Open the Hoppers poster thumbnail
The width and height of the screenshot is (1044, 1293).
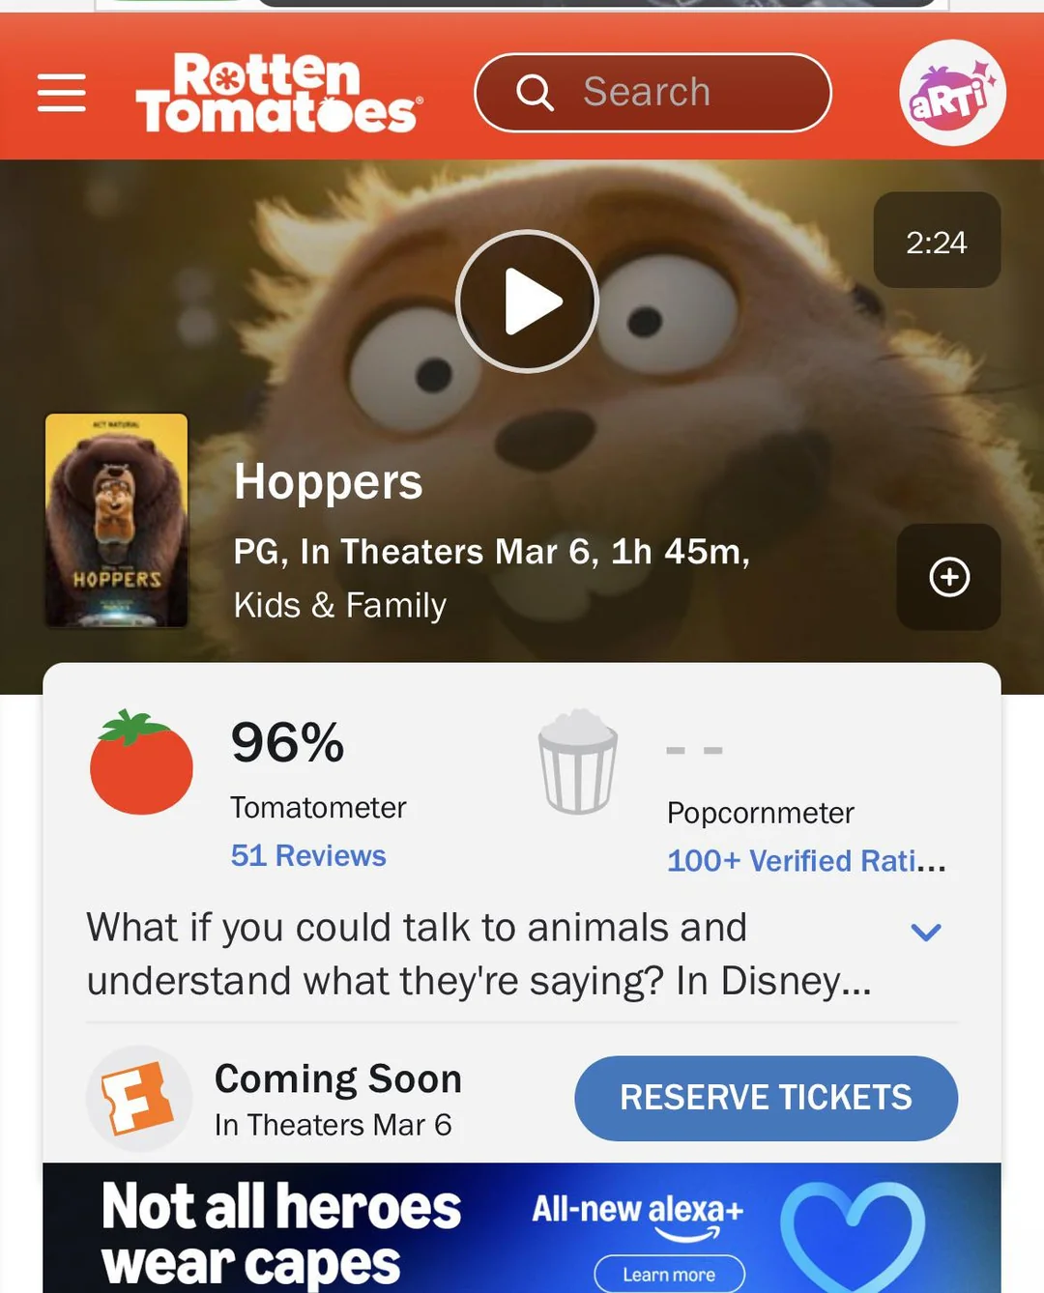tap(116, 521)
